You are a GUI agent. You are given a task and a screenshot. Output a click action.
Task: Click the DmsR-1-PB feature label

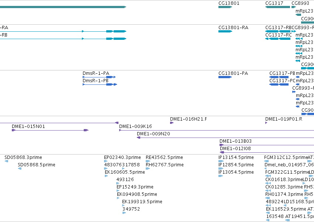(x=96, y=81)
